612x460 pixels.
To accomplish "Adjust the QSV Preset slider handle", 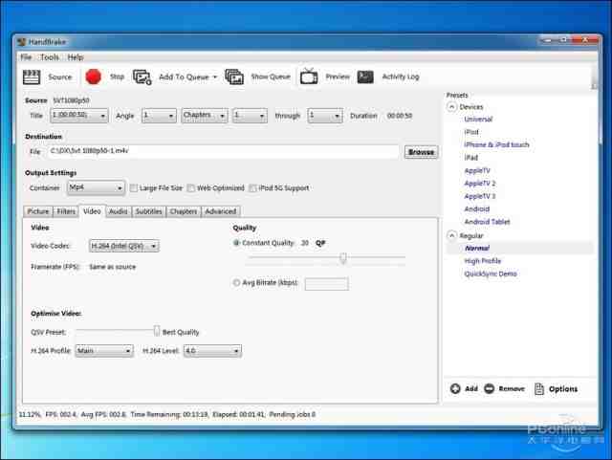I will point(157,331).
